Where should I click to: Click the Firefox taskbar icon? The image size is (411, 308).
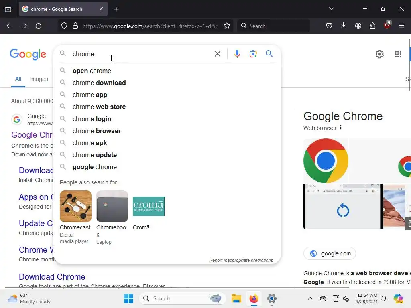pyautogui.click(x=254, y=298)
